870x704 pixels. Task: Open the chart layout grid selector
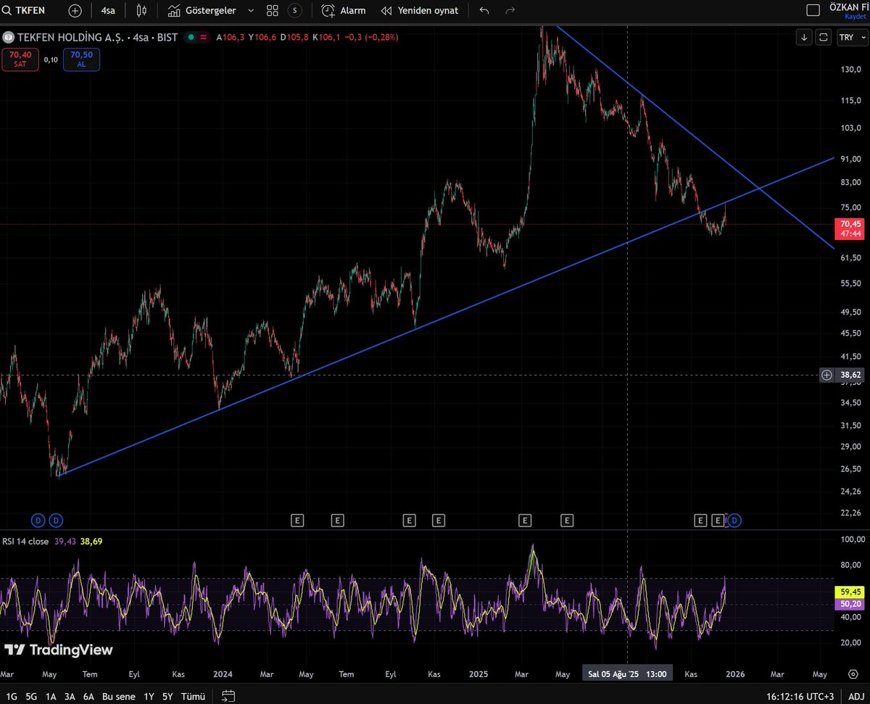(x=273, y=11)
